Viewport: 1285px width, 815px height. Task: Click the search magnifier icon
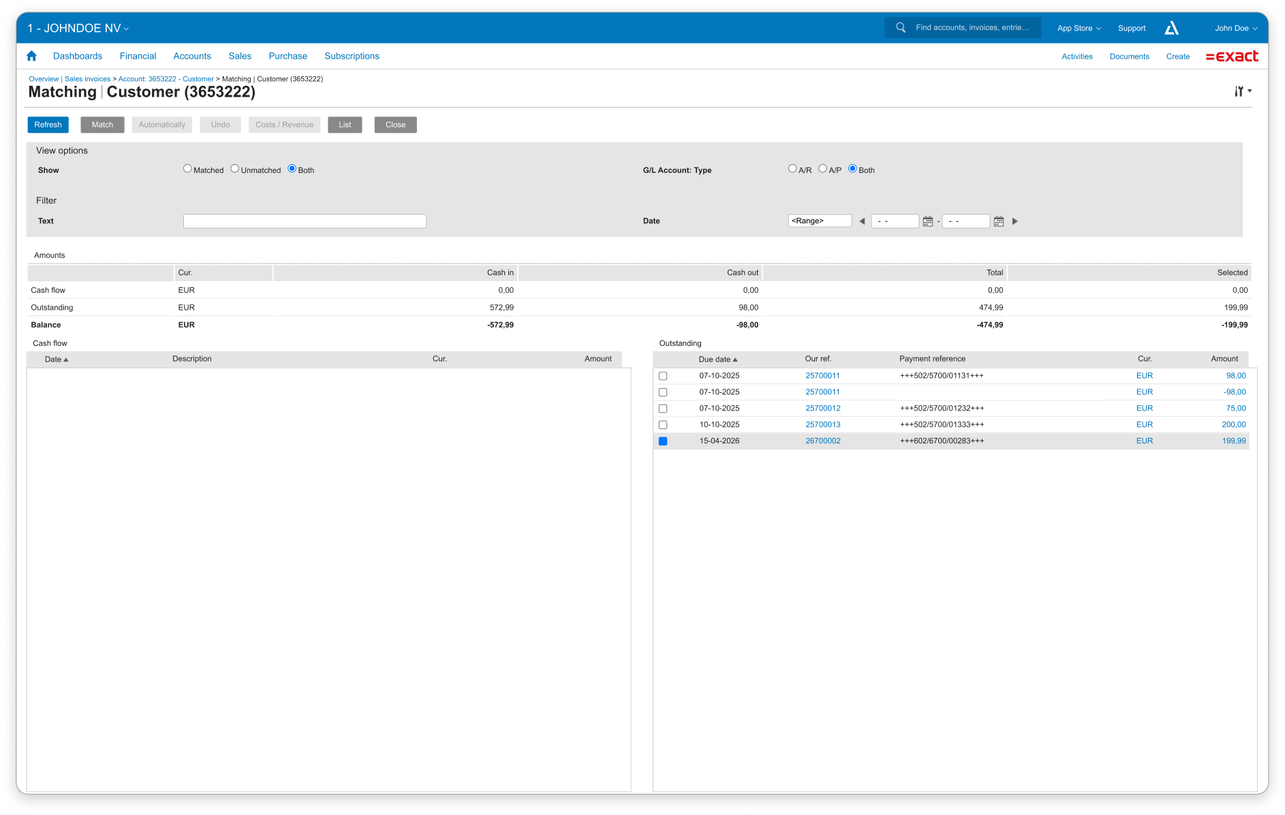901,28
